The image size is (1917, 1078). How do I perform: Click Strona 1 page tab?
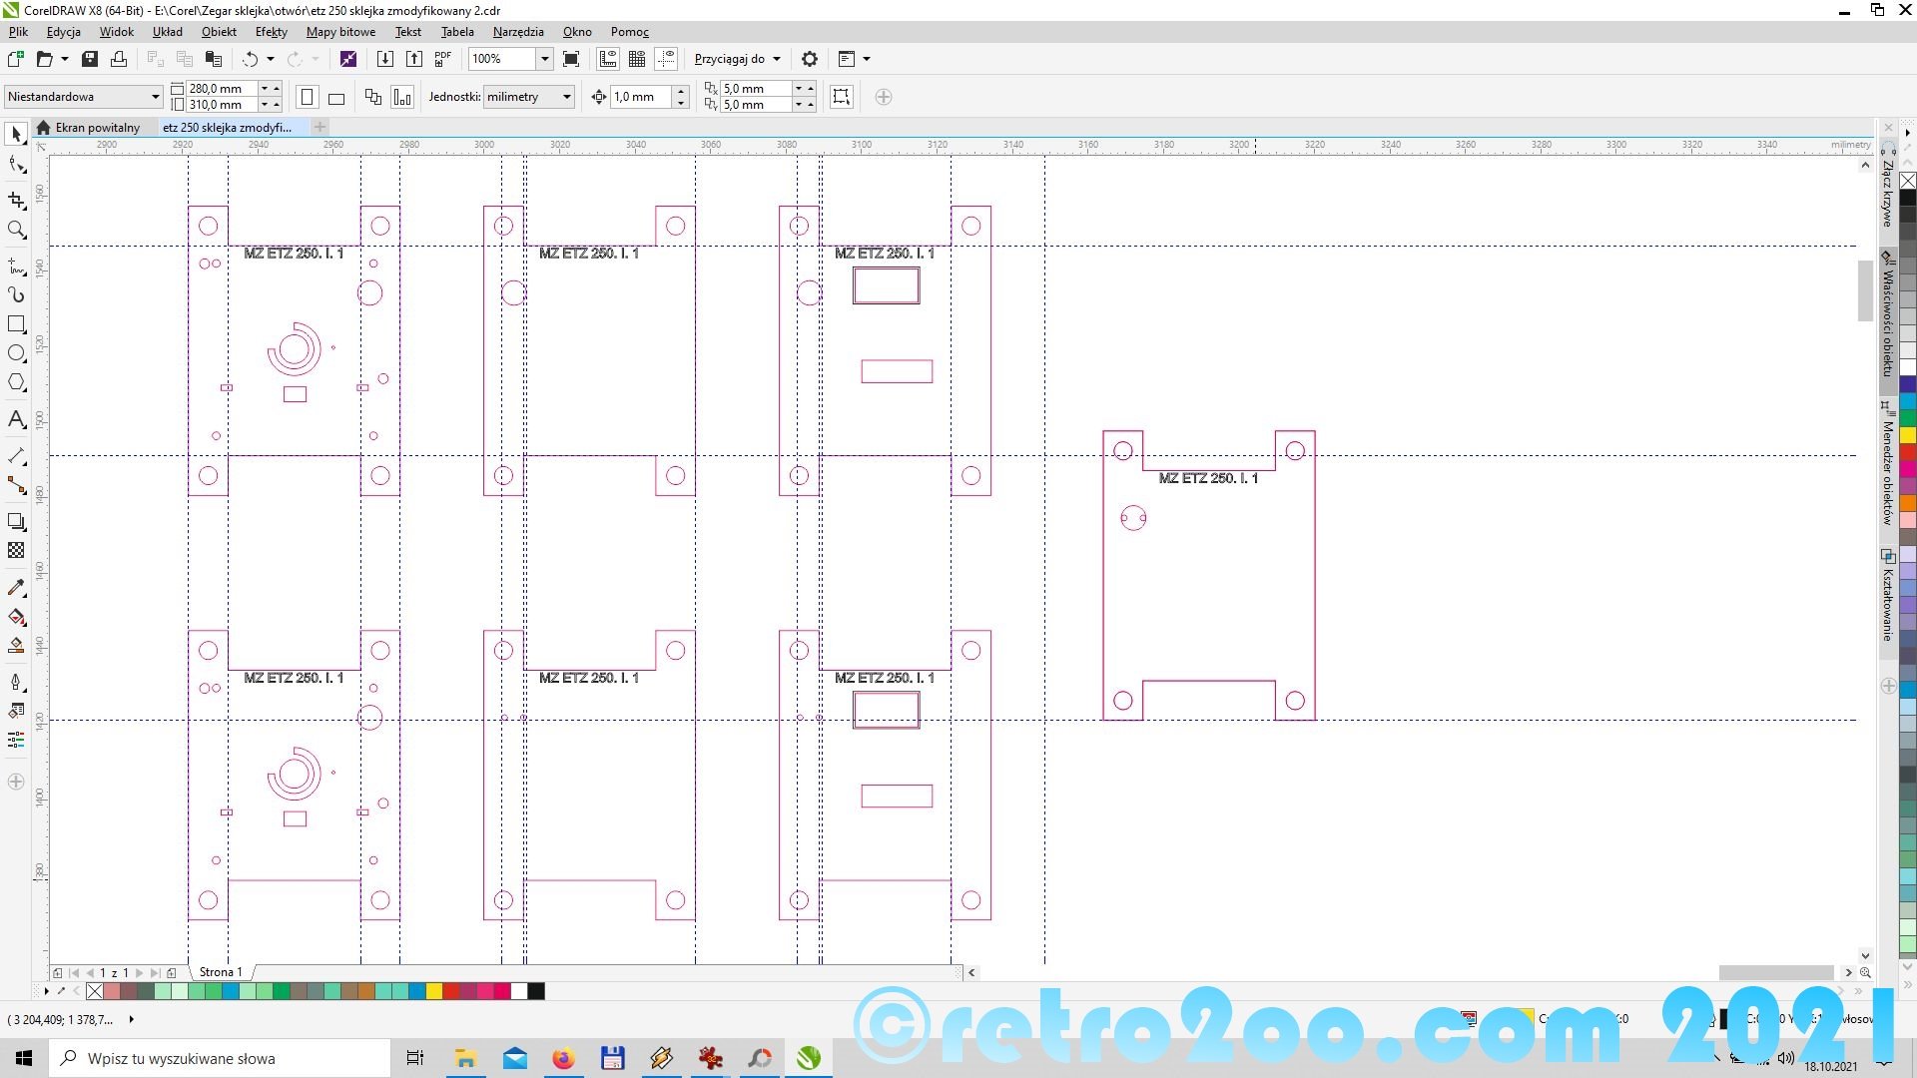coord(221,972)
